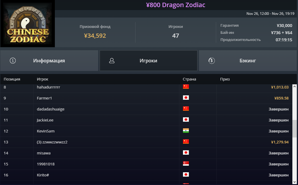Switch to the Игроки tab
Viewport: 298px width, 185px height.
[x=149, y=61]
